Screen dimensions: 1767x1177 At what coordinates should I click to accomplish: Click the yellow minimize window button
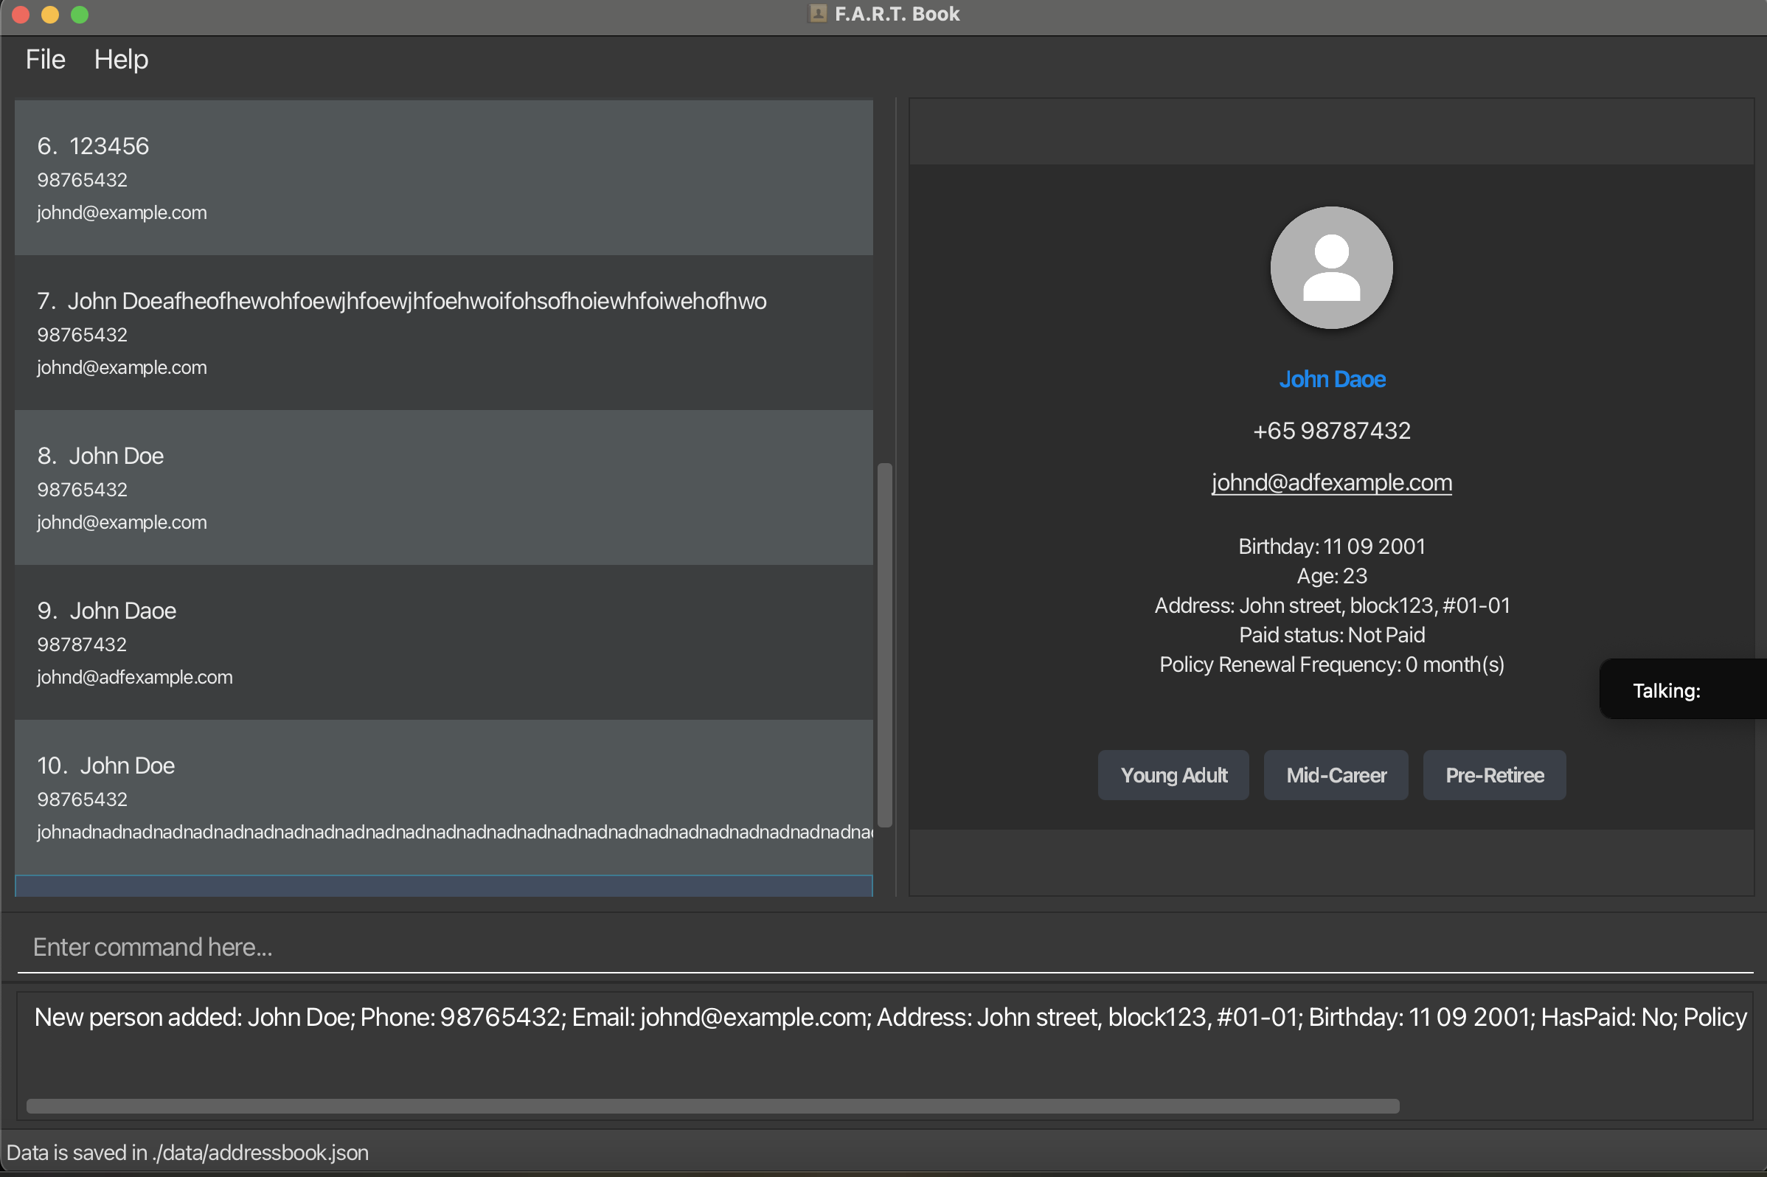[50, 14]
